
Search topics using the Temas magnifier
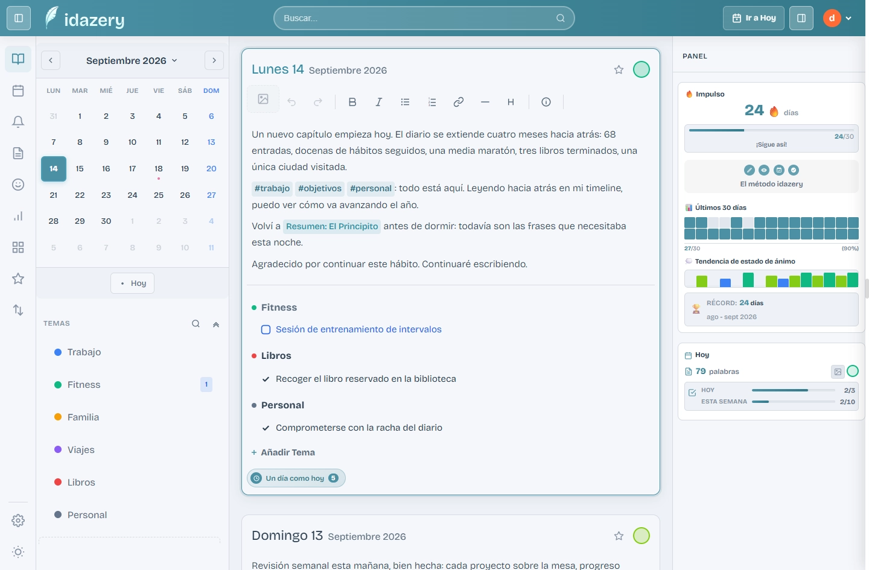(196, 323)
